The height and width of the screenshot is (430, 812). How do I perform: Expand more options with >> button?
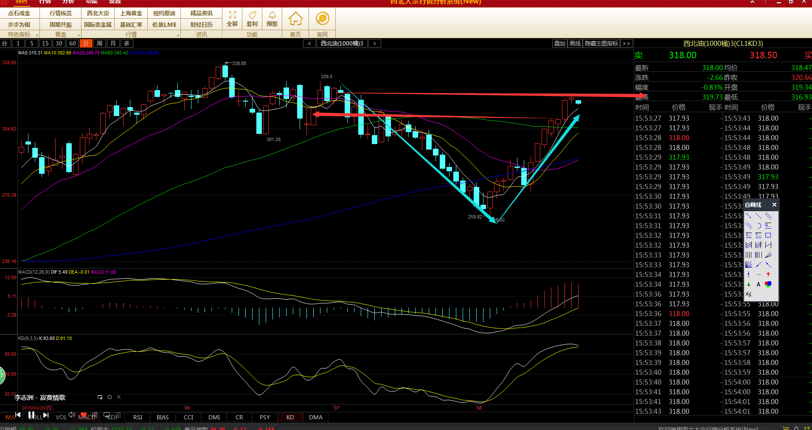click(627, 43)
